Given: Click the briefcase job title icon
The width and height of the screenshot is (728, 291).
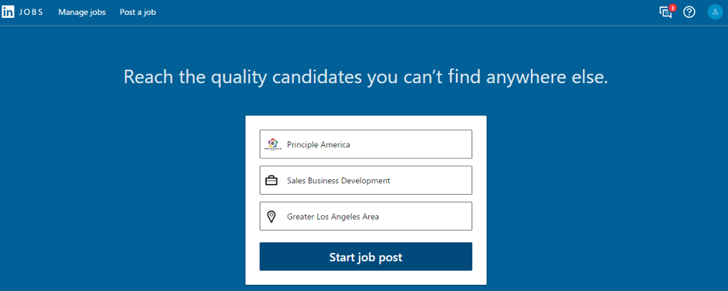Looking at the screenshot, I should point(271,180).
